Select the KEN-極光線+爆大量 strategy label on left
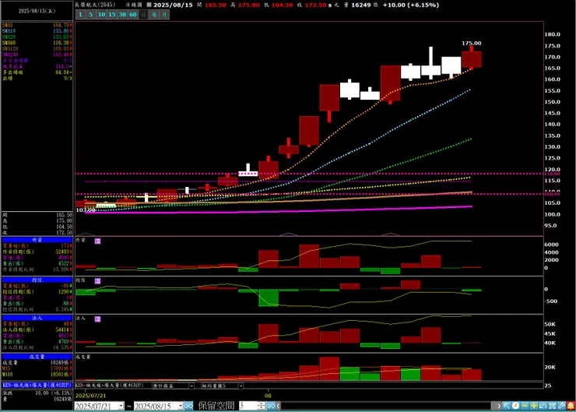 click(x=37, y=386)
